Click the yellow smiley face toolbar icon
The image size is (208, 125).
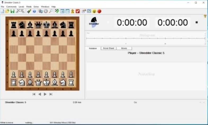pos(94,11)
